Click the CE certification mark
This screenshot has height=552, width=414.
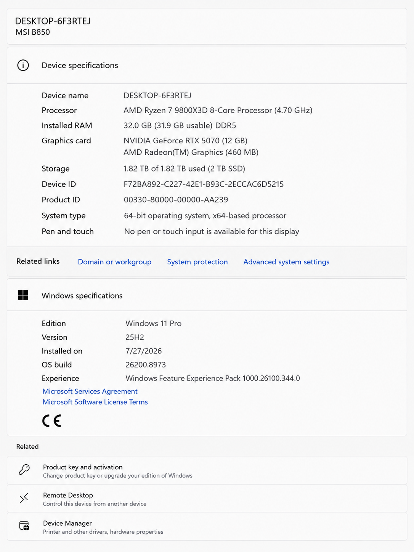(x=51, y=421)
